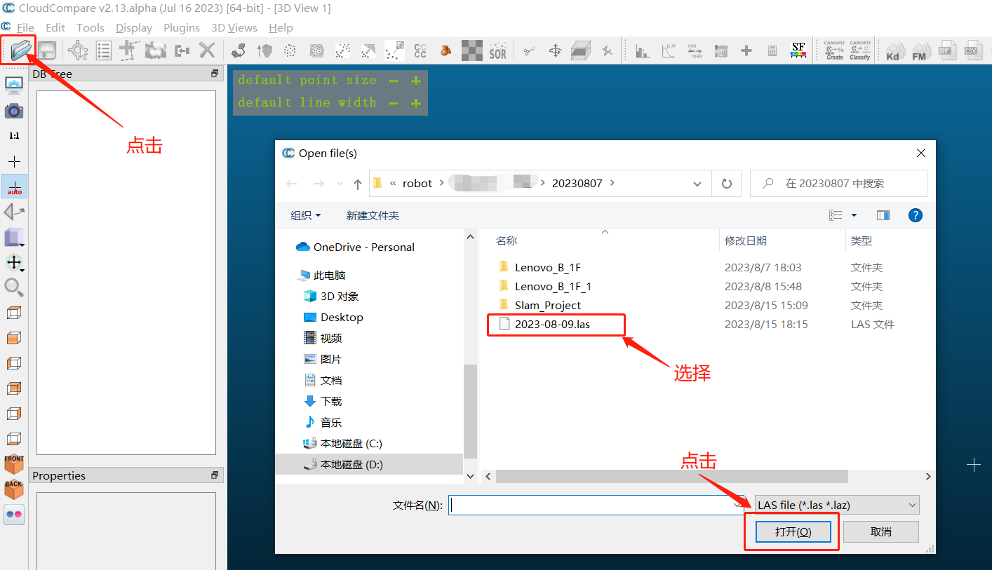Image resolution: width=992 pixels, height=570 pixels.
Task: Click the scalar field arithmetic calculator icon
Action: 772,50
